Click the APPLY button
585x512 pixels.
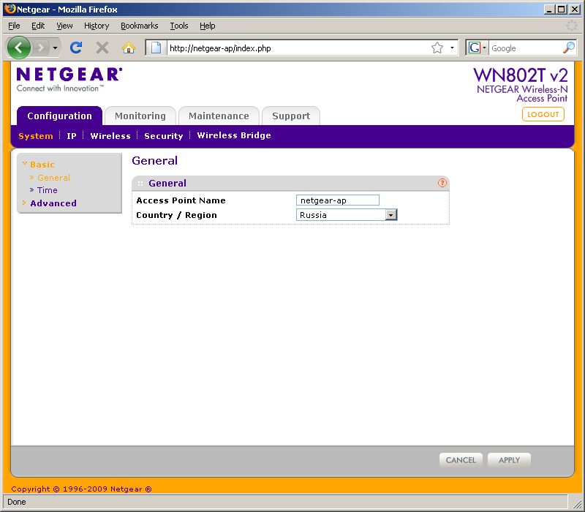[509, 460]
